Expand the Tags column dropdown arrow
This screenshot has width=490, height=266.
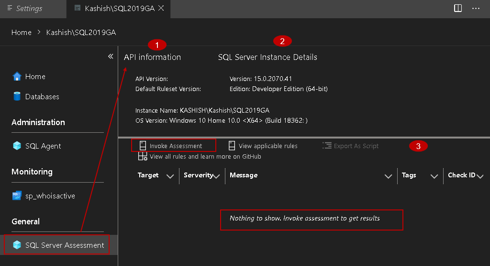[434, 176]
